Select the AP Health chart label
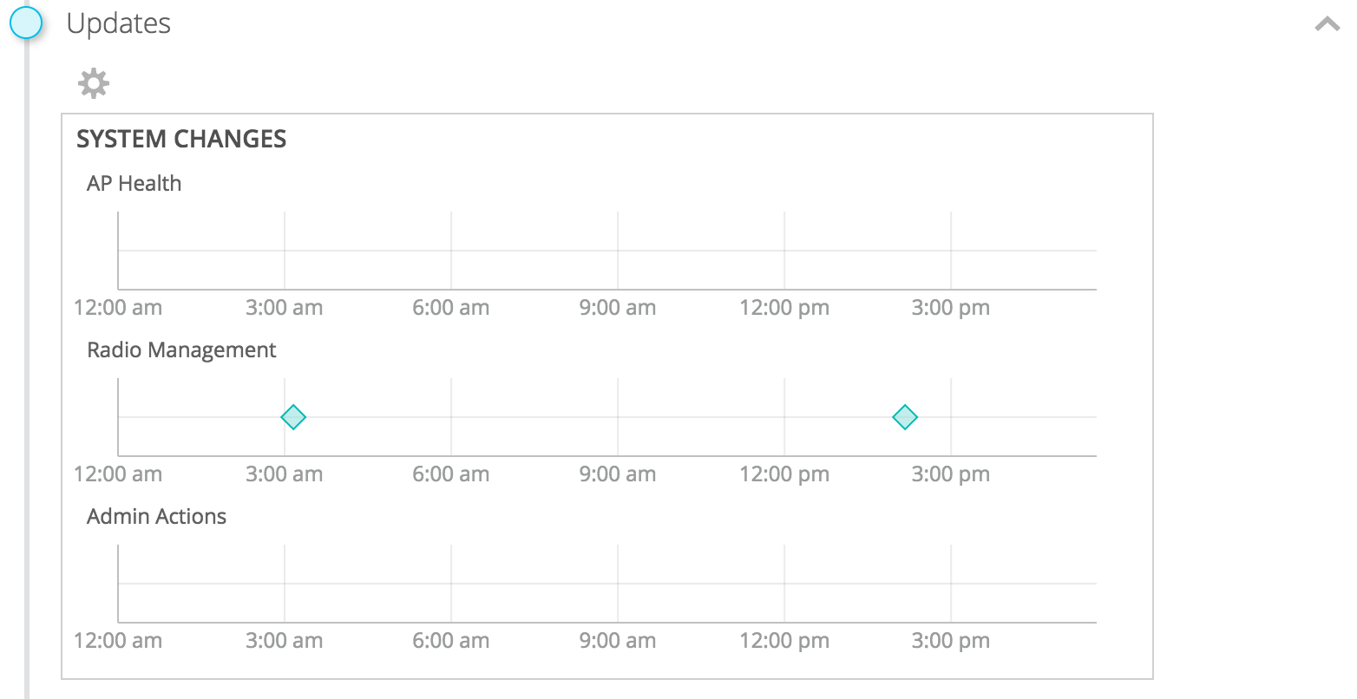The image size is (1357, 699). click(134, 183)
